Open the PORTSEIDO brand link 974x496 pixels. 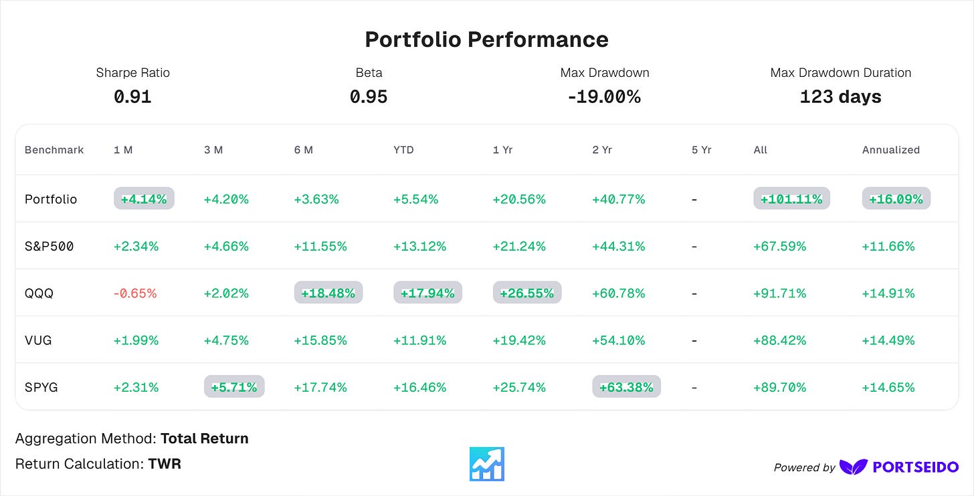(915, 467)
